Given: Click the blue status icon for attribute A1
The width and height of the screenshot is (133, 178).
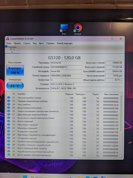Looking at the screenshot, I should tap(9, 114).
